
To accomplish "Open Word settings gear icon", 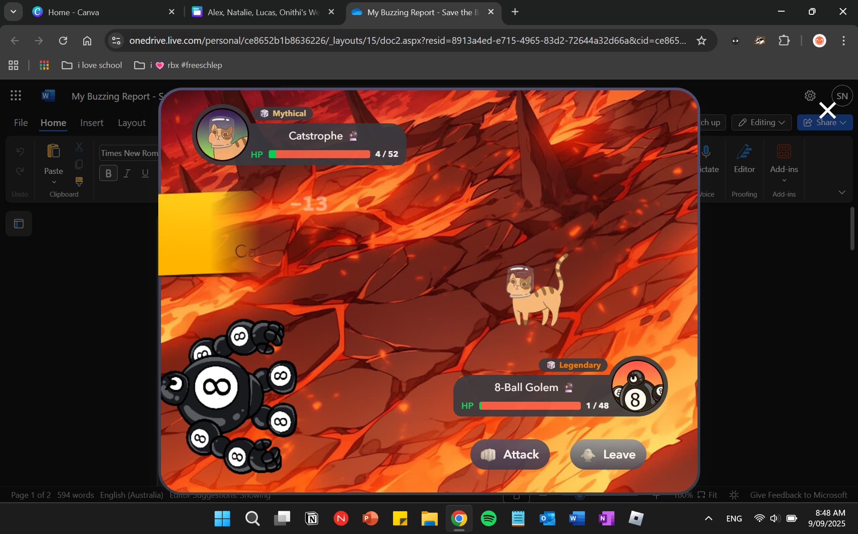I will [810, 96].
